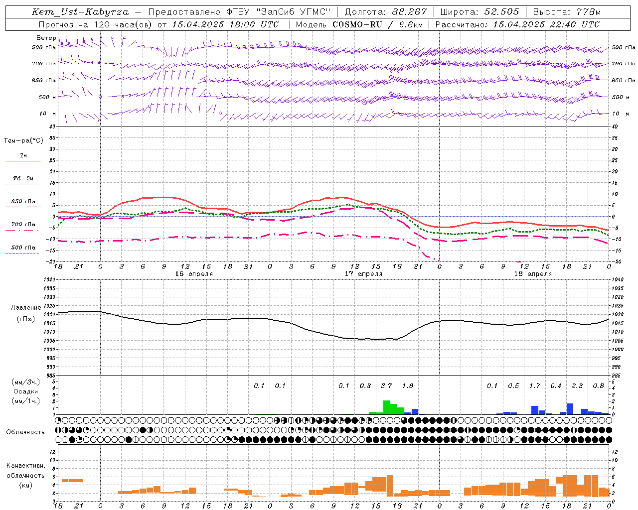Screen dimensions: 638x510
Task: Click the 18 апреля date label
Action: click(533, 274)
